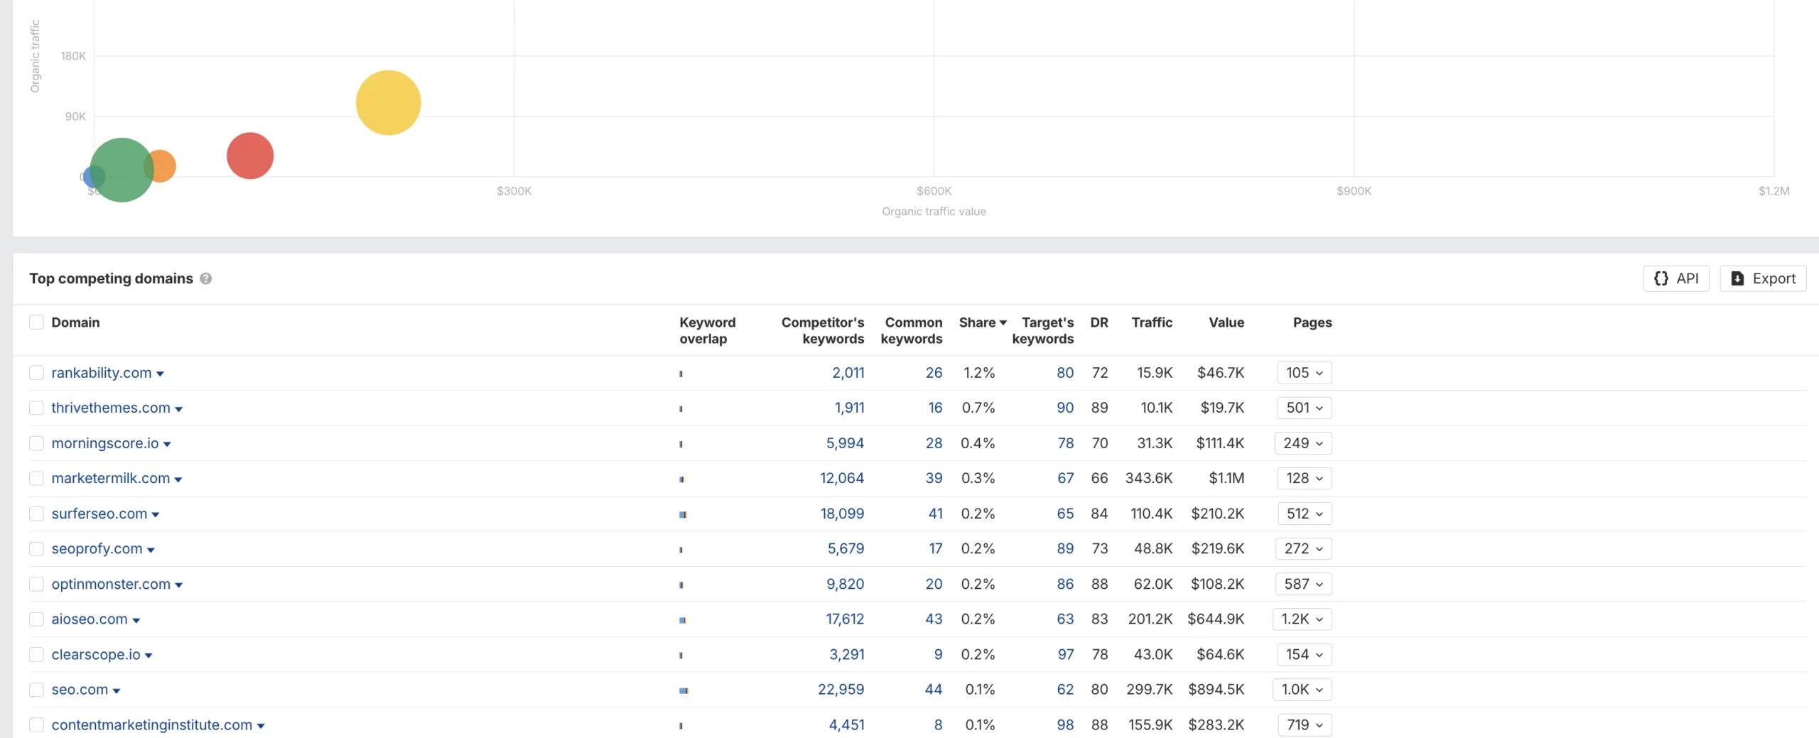This screenshot has height=738, width=1819.
Task: Sort table by the Share column
Action: [982, 322]
